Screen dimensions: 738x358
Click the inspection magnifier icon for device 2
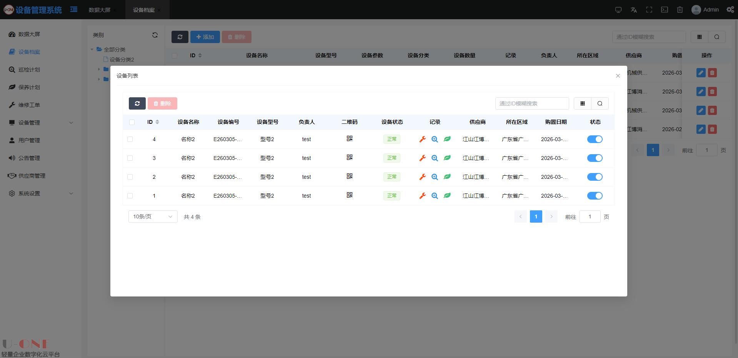(435, 177)
